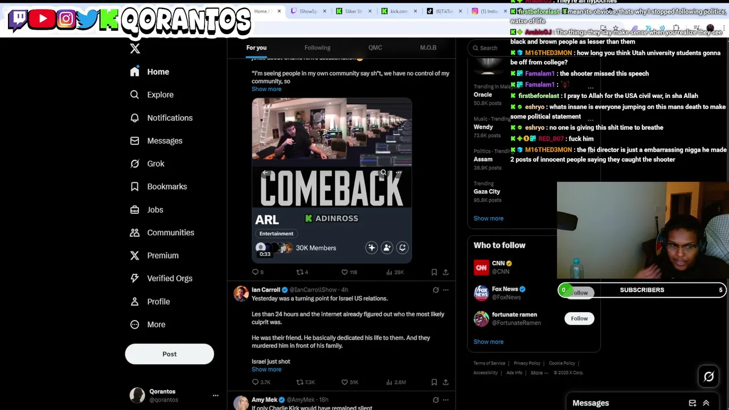This screenshot has width=729, height=410.
Task: Click the X logo in the sidebar
Action: tap(135, 48)
